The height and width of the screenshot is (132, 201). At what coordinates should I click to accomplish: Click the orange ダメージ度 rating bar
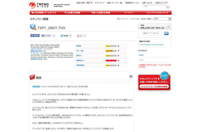pos(111,51)
